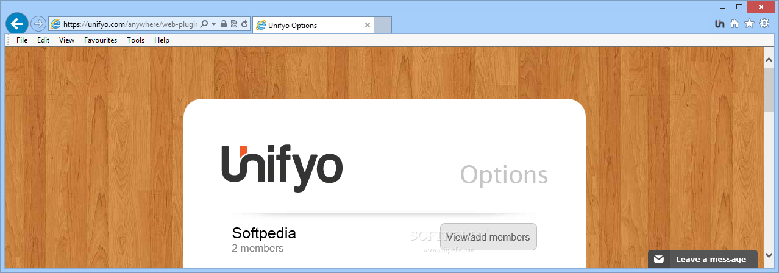This screenshot has width=779, height=273.
Task: Click the vertical scrollbar thumb
Action: (769, 90)
